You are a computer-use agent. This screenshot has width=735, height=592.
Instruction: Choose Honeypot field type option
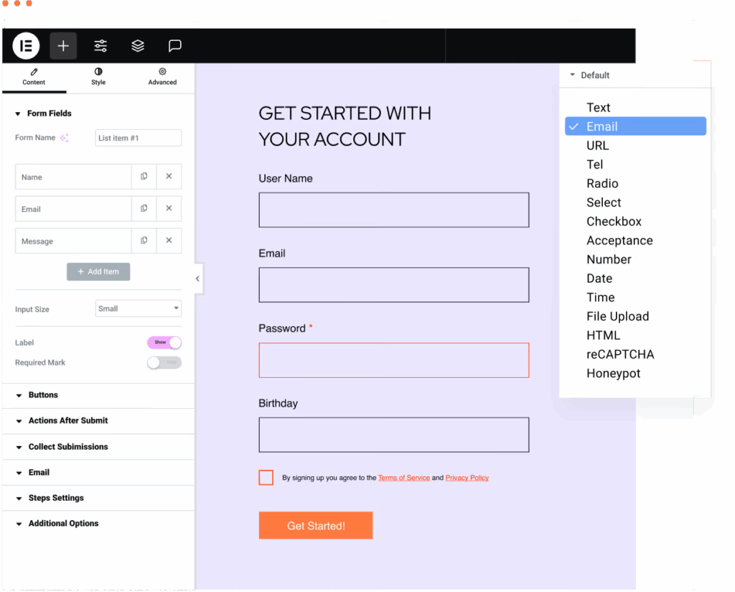tap(636, 374)
